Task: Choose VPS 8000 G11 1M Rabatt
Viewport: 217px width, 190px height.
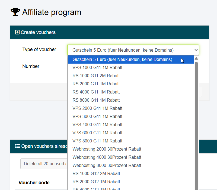Action: coord(97,141)
